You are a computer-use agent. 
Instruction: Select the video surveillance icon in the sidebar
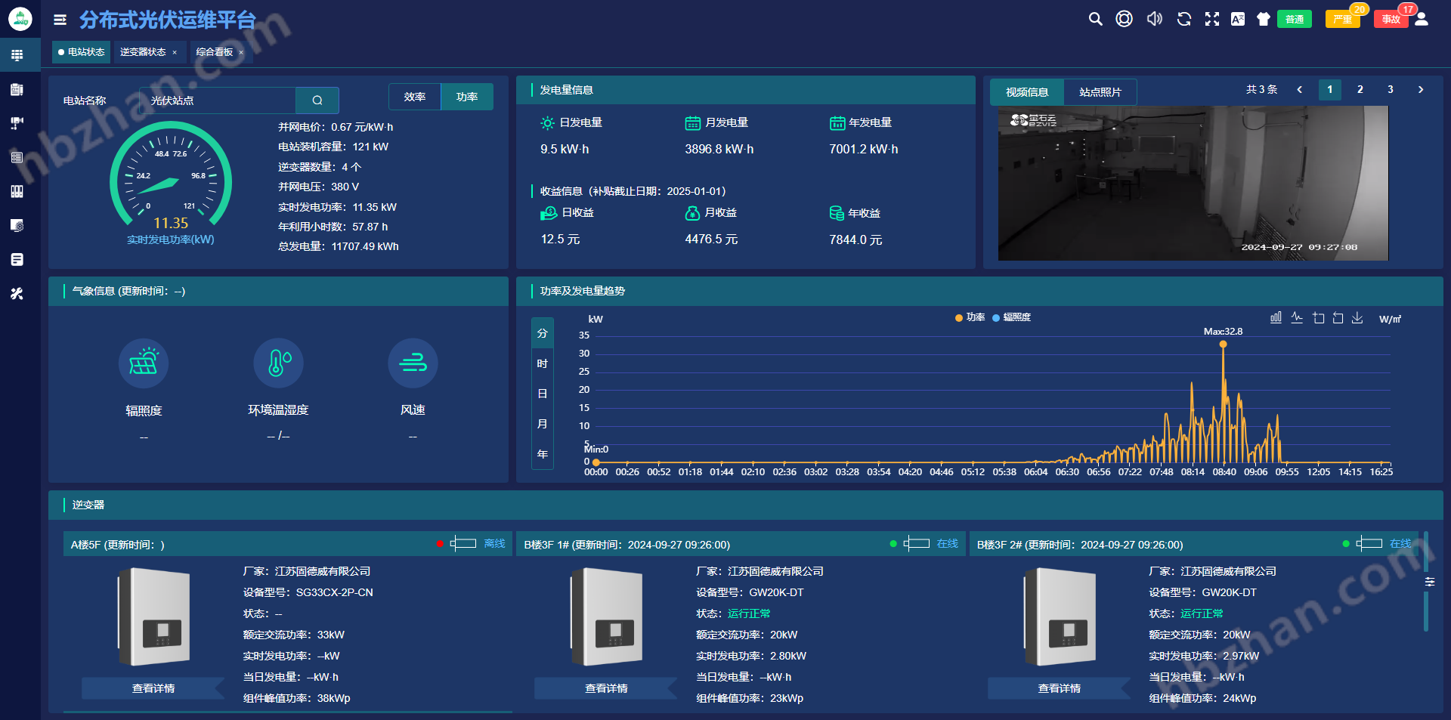(x=16, y=122)
